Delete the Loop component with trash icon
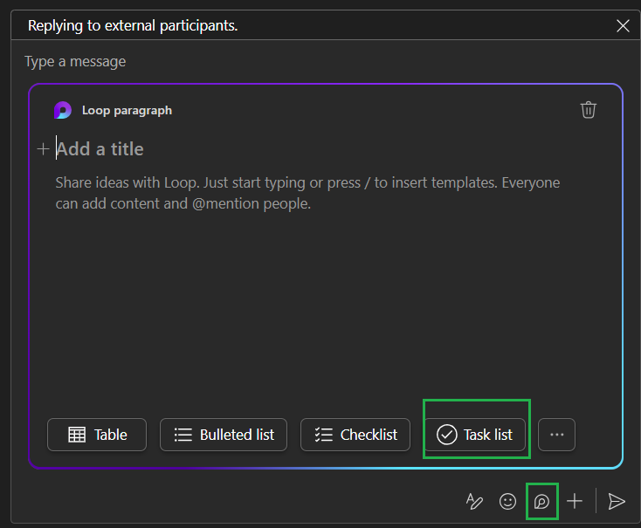The image size is (641, 528). 588,110
